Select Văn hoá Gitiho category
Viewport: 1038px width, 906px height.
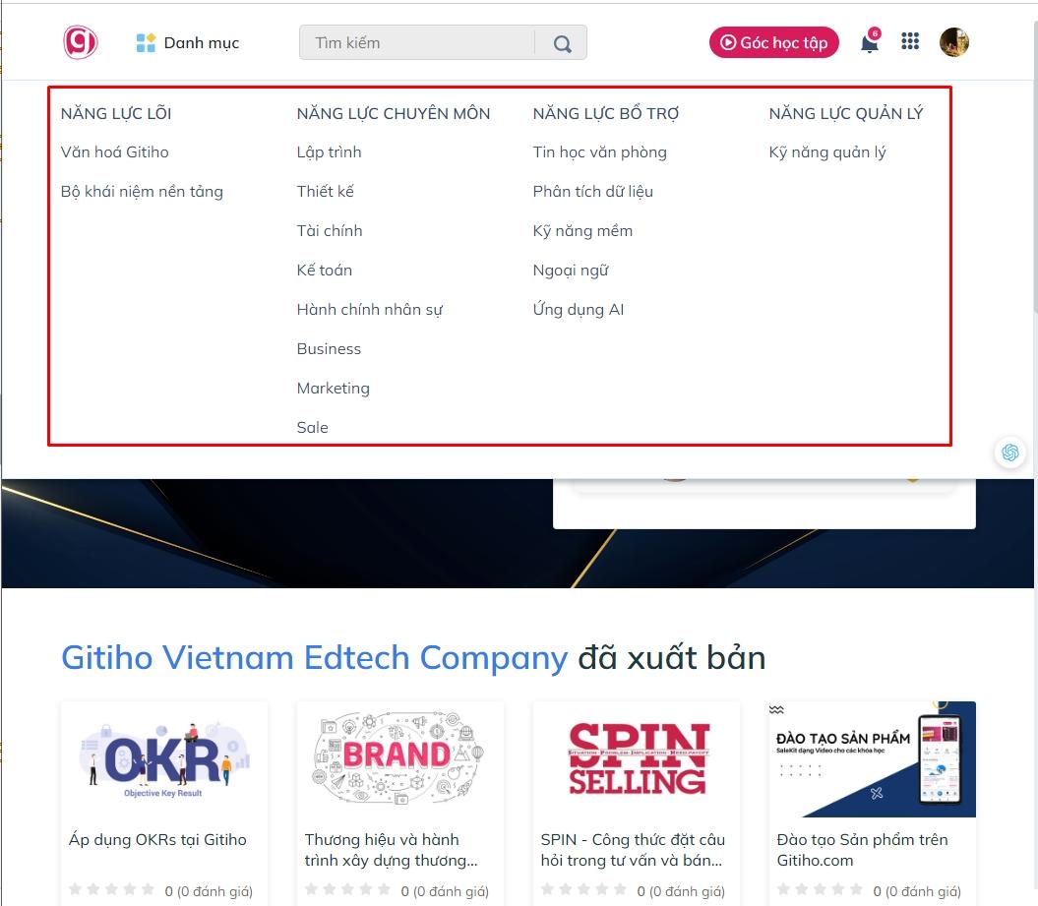114,152
